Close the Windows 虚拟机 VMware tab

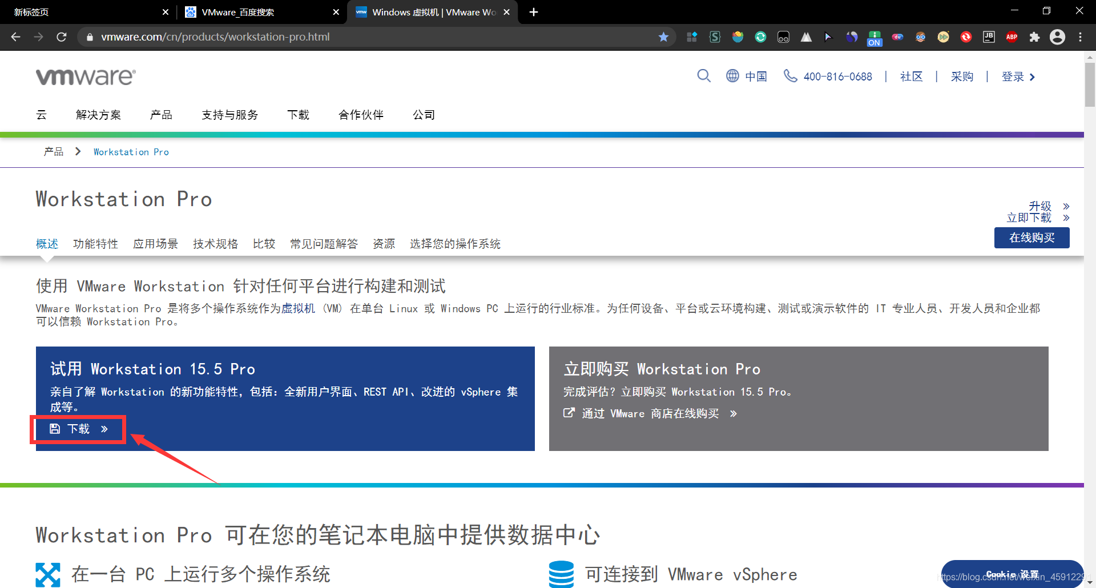tap(506, 12)
